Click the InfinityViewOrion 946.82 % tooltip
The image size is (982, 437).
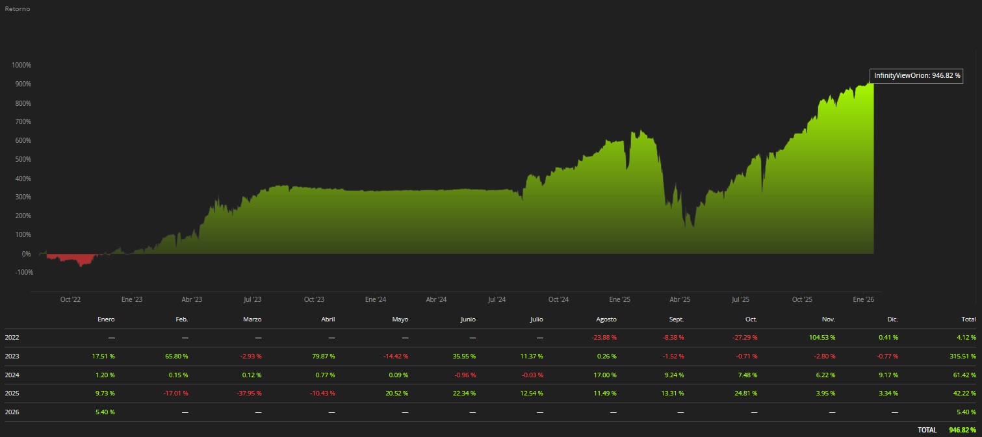[916, 76]
